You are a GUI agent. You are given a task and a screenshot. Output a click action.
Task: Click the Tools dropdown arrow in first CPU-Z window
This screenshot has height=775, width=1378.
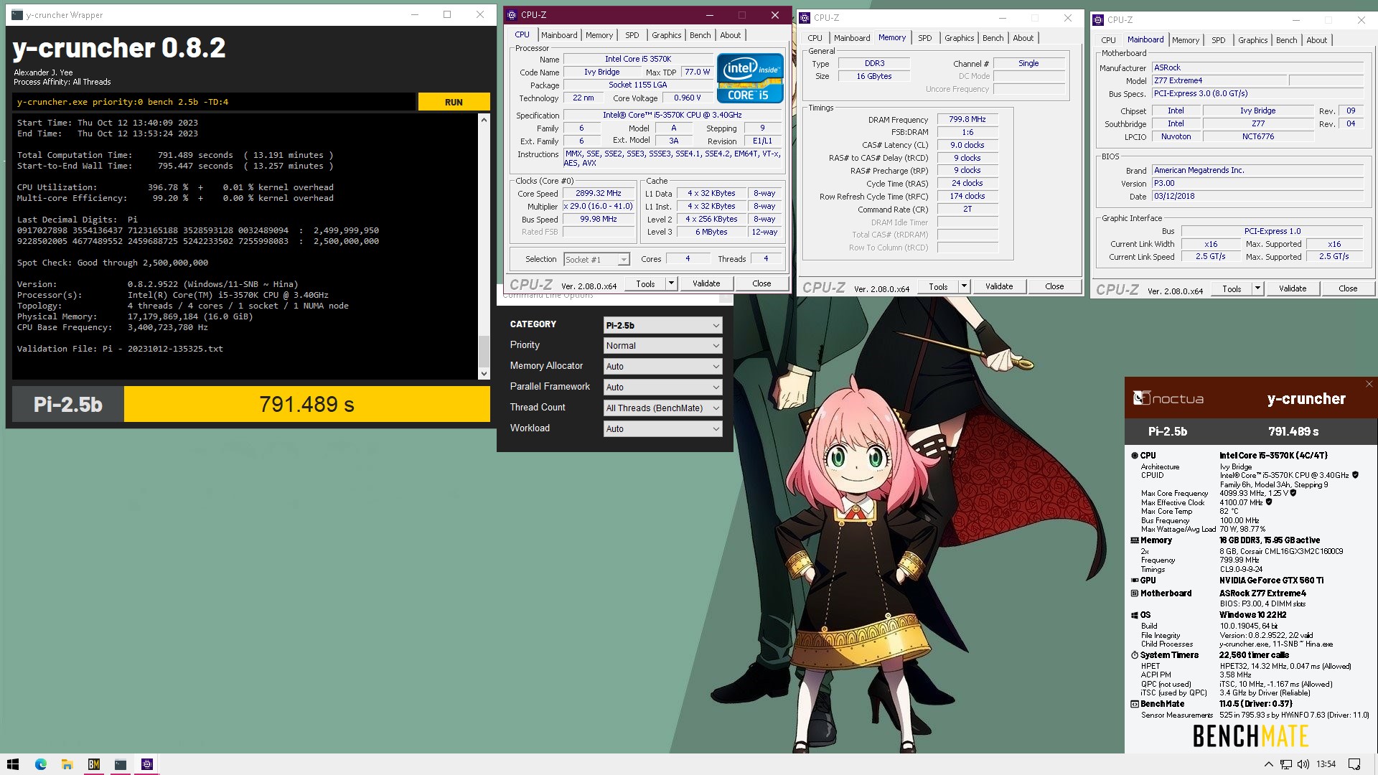tap(671, 283)
